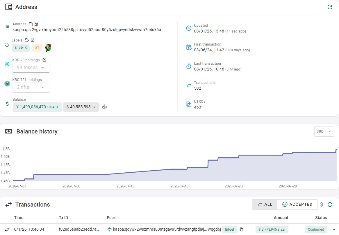Click the Entity X label
The width and height of the screenshot is (339, 235).
click(21, 48)
